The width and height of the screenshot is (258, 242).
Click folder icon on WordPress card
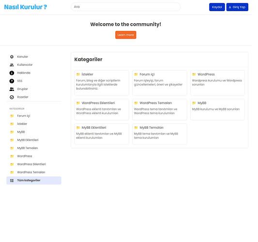(194, 75)
